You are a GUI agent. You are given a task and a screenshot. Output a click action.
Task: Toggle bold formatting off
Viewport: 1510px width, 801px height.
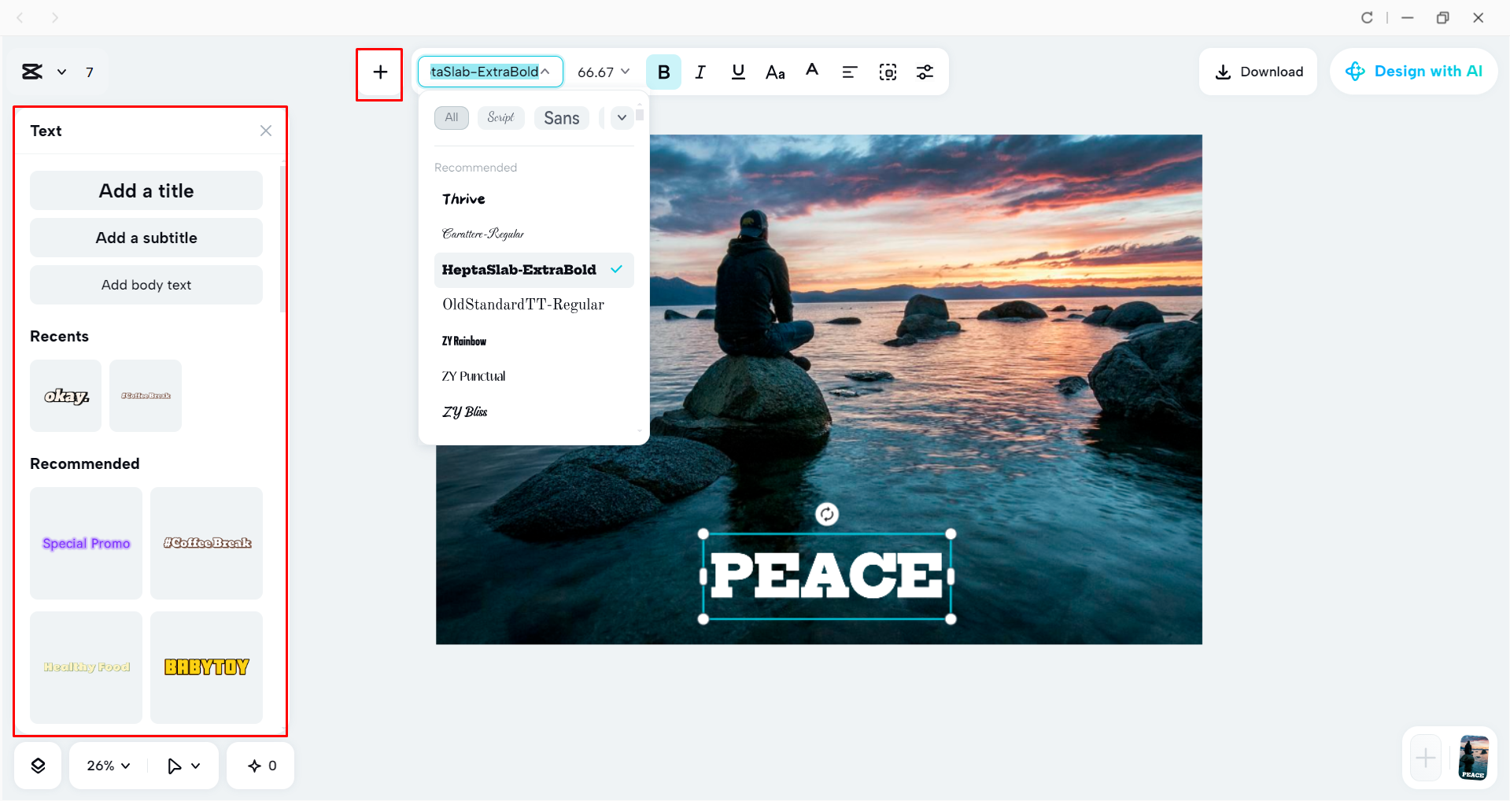pyautogui.click(x=663, y=72)
